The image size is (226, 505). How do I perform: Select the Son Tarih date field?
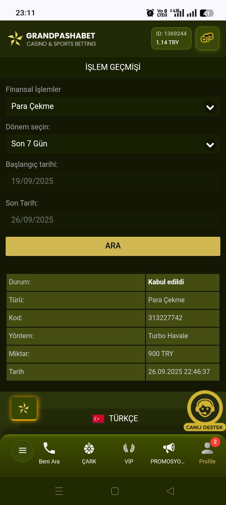113,220
